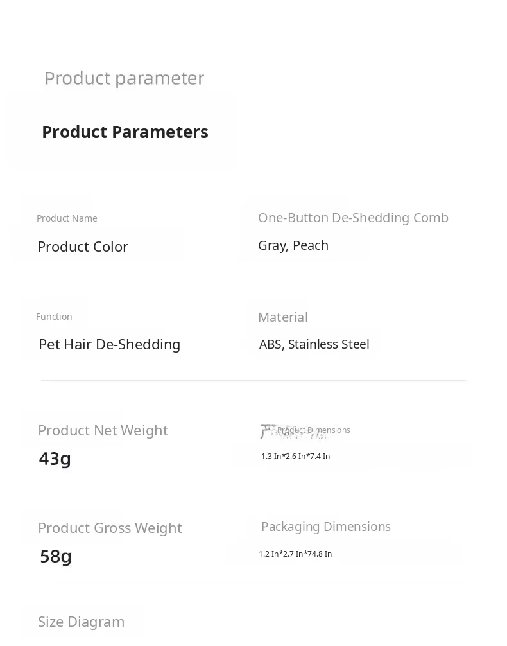Image resolution: width=507 pixels, height=646 pixels.
Task: Click the "Size Diagram" heading
Action: pos(82,622)
